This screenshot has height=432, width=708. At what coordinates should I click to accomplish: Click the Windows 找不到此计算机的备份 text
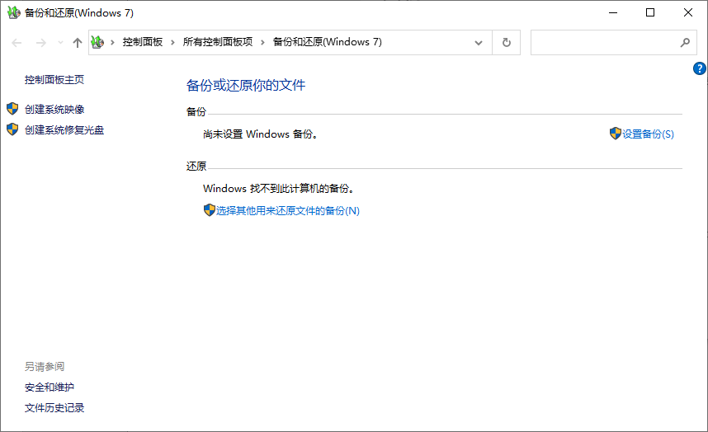(279, 189)
